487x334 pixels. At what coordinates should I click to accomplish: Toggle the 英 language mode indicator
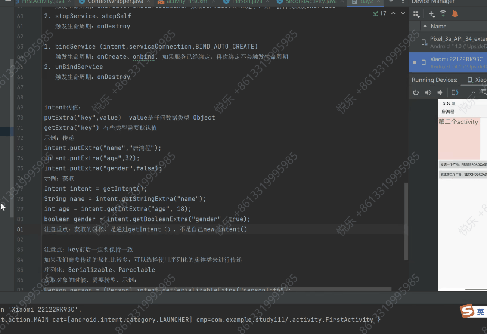tap(480, 312)
